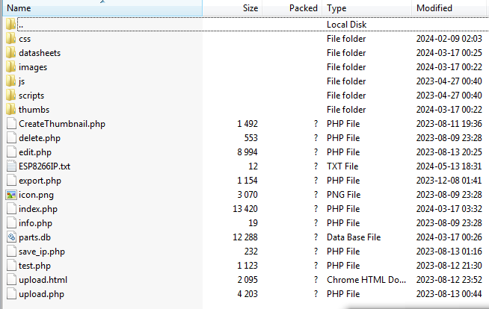Click the modified date 2024-02-09 02:03
The height and width of the screenshot is (309, 489).
click(x=449, y=39)
